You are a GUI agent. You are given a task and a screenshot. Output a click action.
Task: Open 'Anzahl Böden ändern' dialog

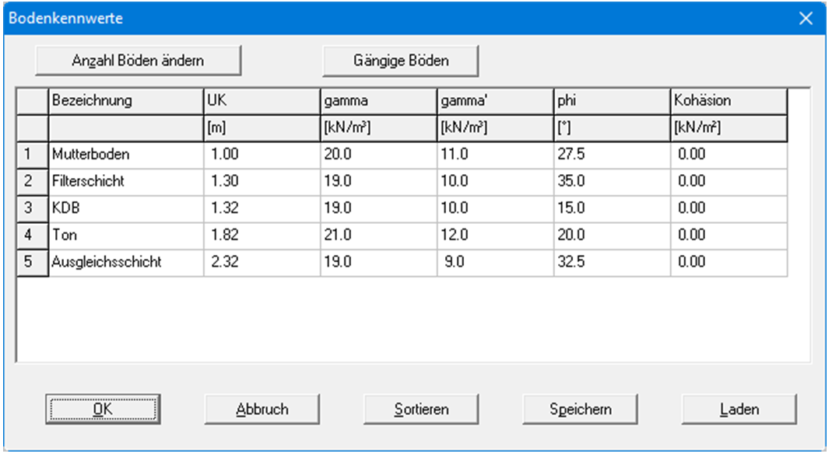139,60
